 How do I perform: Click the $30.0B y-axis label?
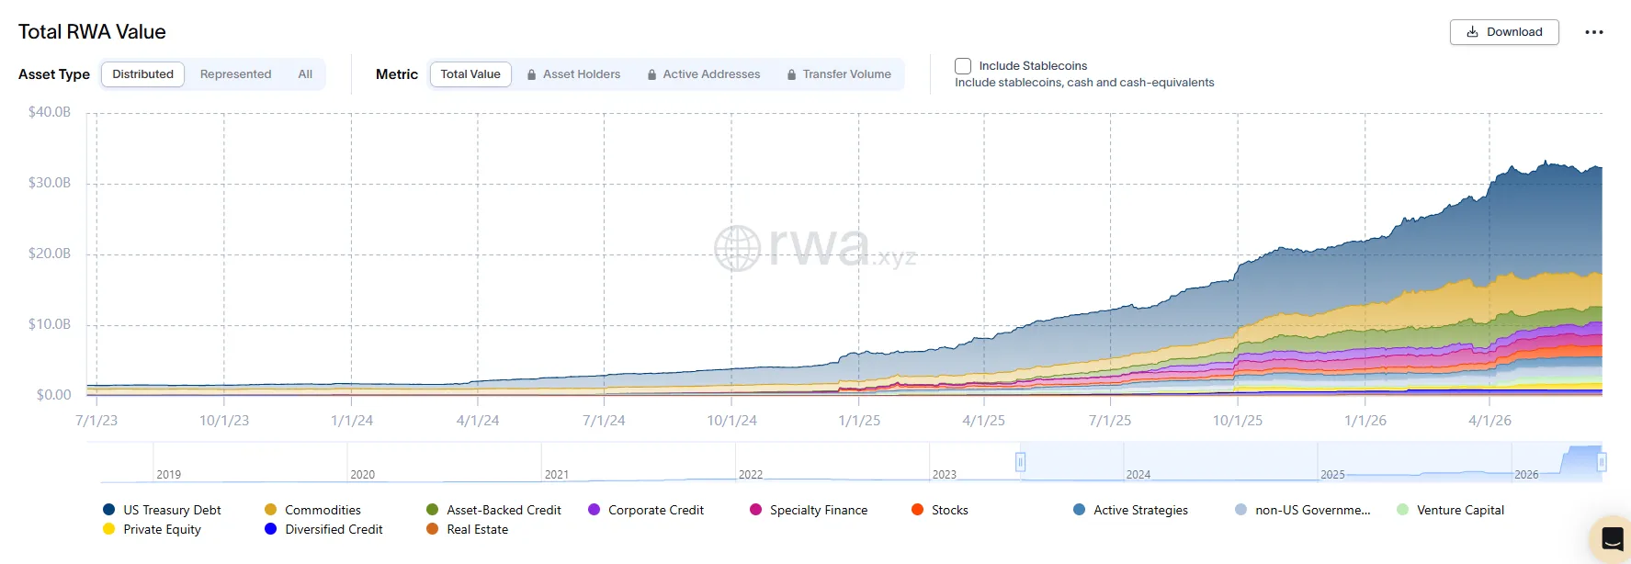(50, 183)
